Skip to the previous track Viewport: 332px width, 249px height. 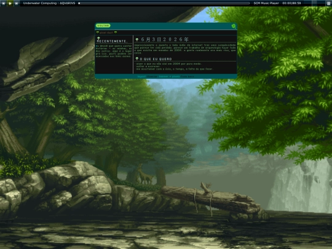(4, 3)
